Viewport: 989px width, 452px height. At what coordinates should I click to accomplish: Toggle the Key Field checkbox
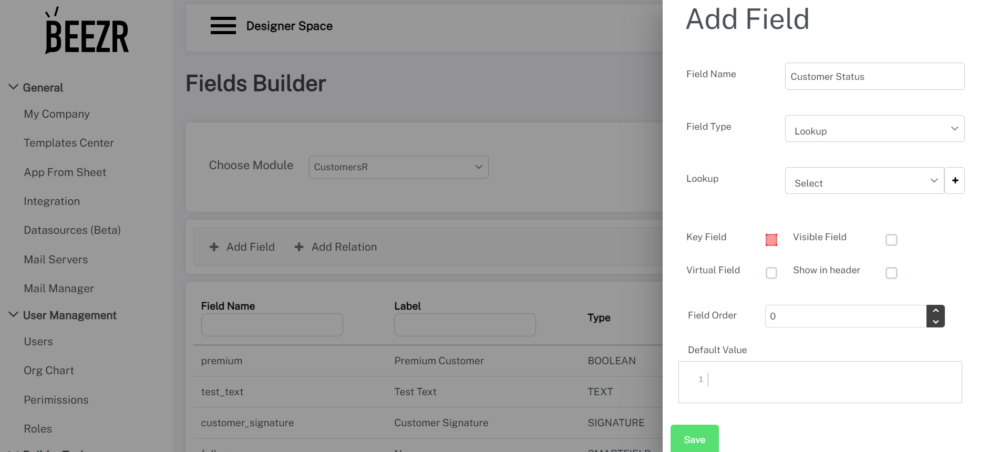click(x=771, y=240)
